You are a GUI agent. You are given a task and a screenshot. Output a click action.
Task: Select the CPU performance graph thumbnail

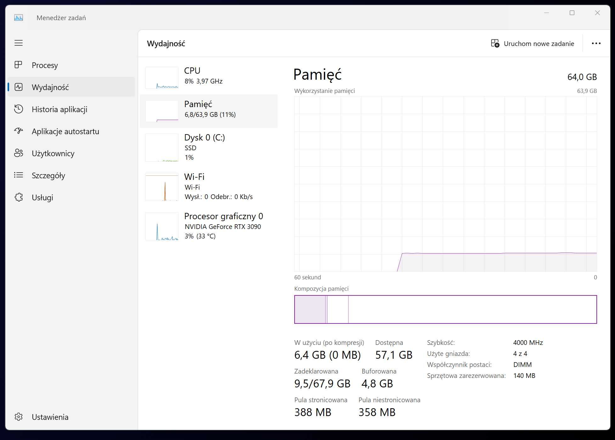162,78
